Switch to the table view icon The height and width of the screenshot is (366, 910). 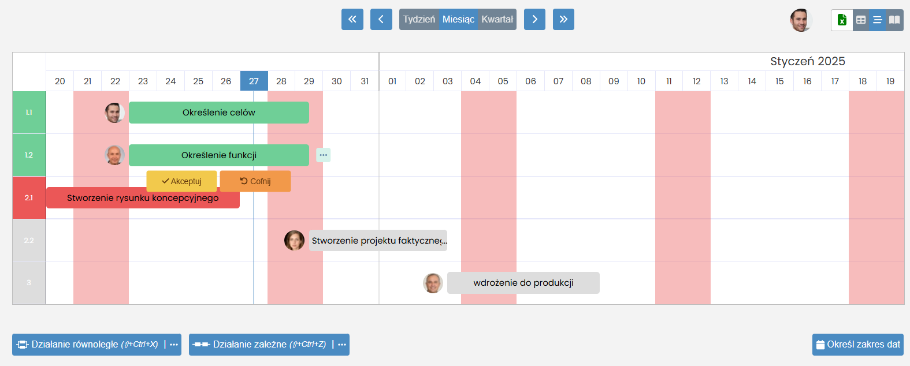coord(861,20)
